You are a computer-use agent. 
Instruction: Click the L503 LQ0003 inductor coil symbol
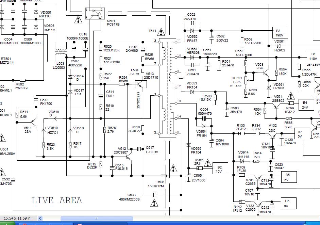click(x=61, y=54)
